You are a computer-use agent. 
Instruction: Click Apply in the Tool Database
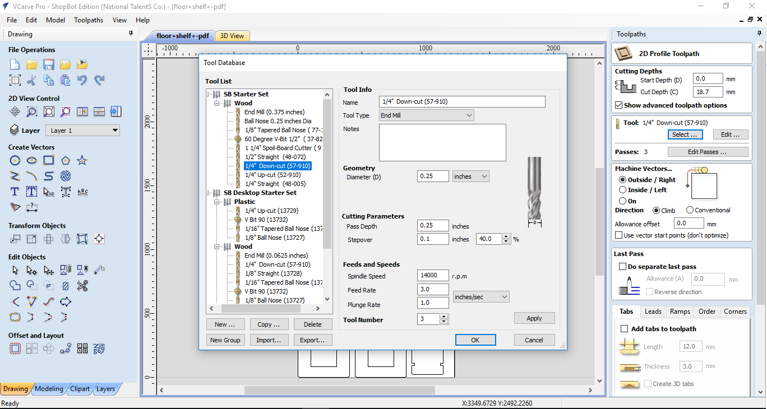point(534,318)
